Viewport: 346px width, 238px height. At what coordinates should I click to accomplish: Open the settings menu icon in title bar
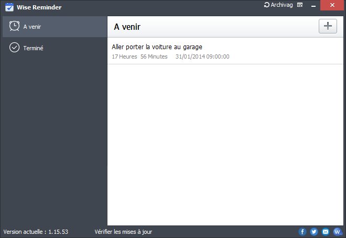point(300,5)
